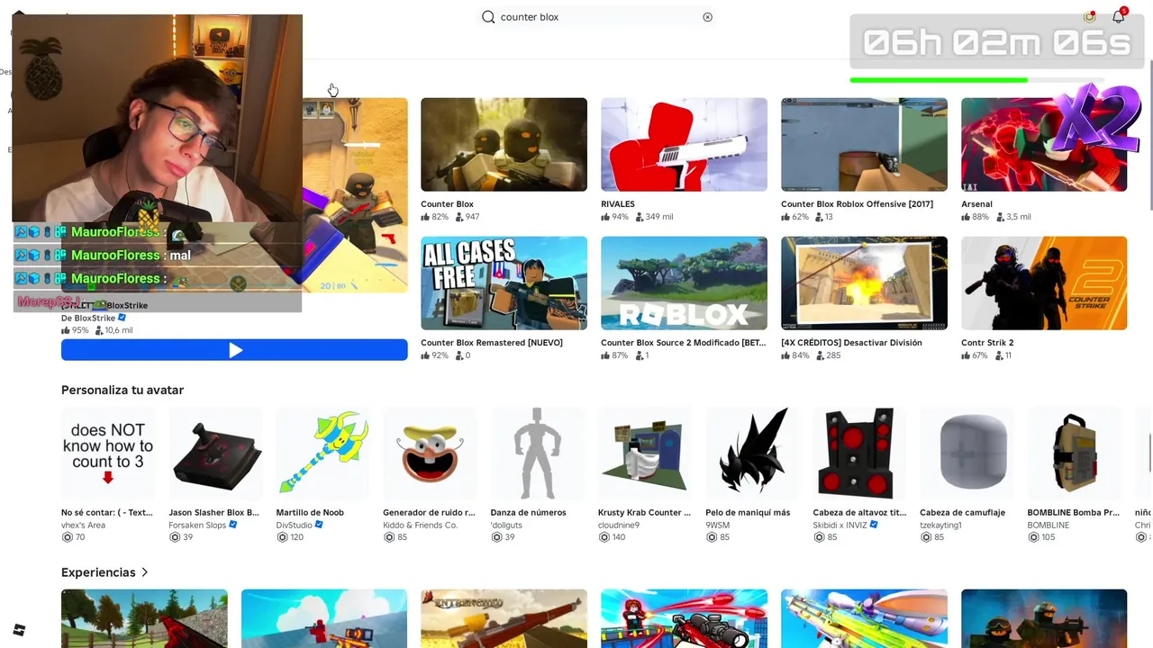Click the Robux icon beside price 70
Screen dimensions: 1153x648
click(x=67, y=537)
